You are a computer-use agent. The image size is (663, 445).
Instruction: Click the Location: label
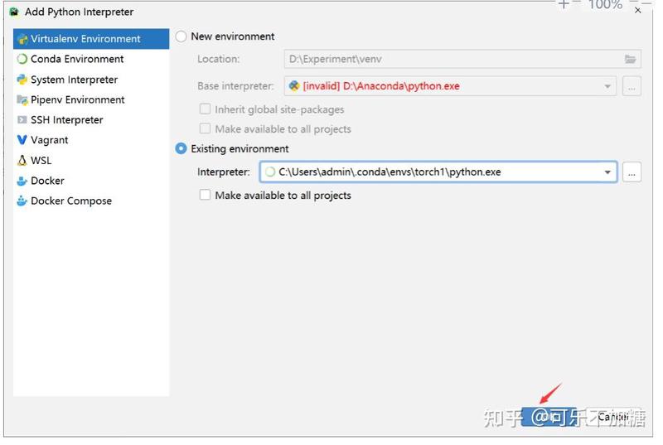point(218,59)
